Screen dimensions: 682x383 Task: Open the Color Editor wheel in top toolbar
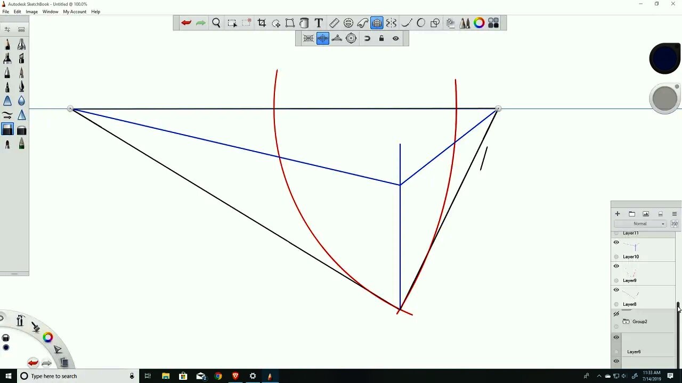(x=479, y=23)
